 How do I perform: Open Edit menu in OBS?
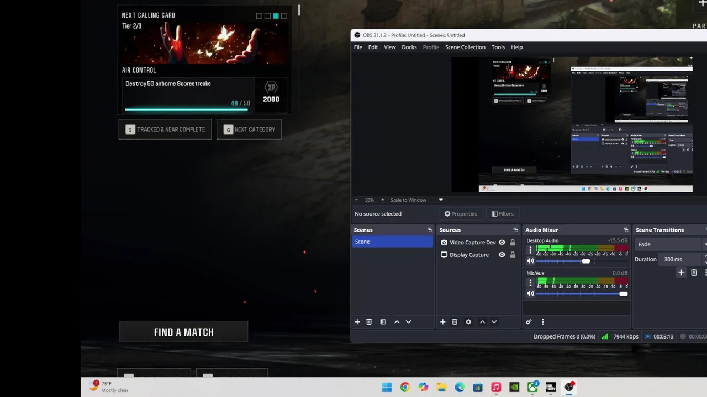373,47
